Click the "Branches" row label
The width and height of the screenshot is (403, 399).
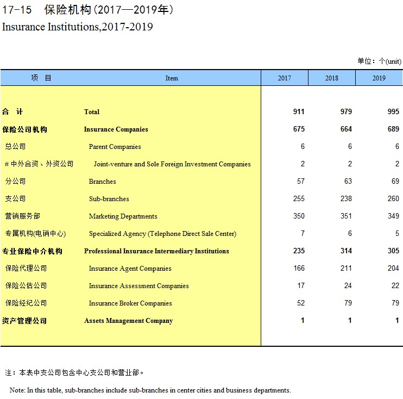tap(102, 182)
